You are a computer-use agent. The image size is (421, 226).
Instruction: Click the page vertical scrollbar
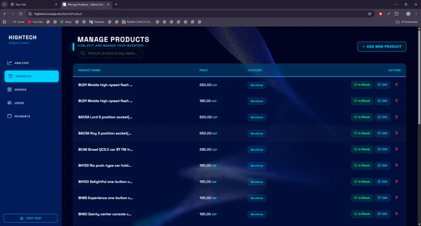pos(419,76)
